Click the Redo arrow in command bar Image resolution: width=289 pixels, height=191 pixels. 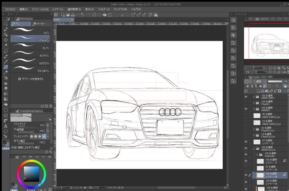pyautogui.click(x=88, y=14)
